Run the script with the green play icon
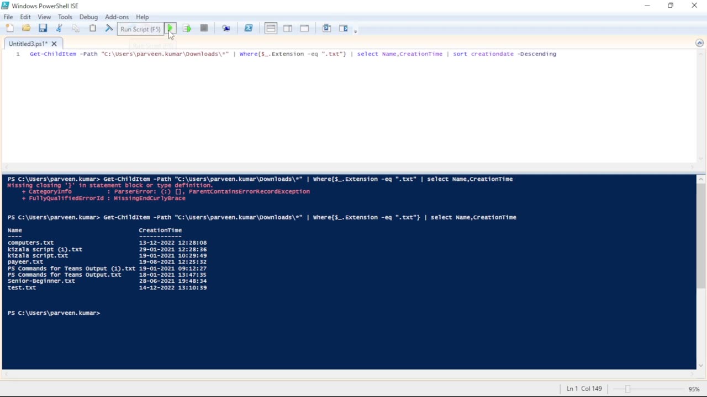The height and width of the screenshot is (397, 707). [x=170, y=28]
